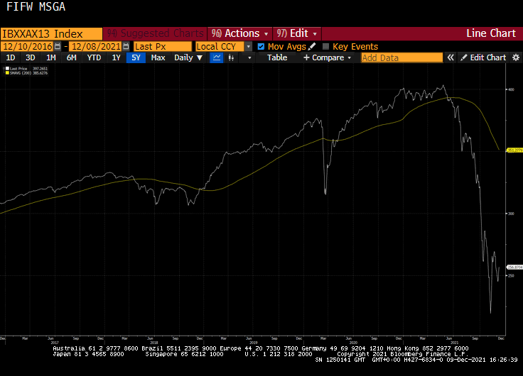
Task: Select the candlestick chart style icon
Action: 231,57
